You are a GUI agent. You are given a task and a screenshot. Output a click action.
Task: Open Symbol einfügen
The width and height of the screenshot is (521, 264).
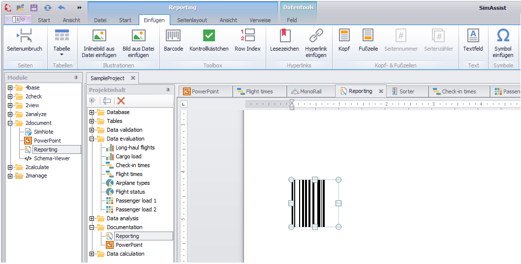[x=503, y=43]
